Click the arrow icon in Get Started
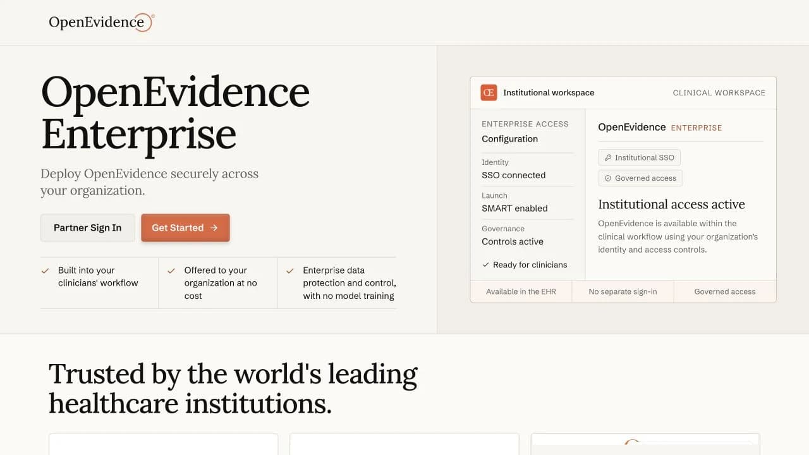 click(x=214, y=227)
